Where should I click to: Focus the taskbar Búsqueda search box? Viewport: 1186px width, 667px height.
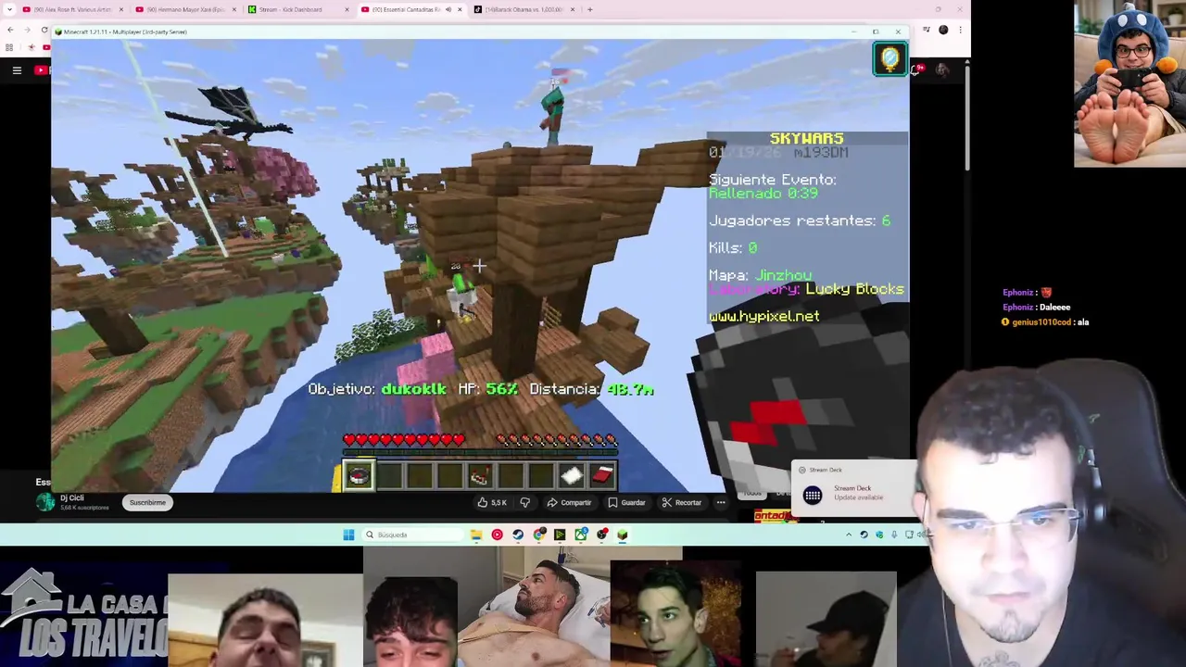point(412,535)
